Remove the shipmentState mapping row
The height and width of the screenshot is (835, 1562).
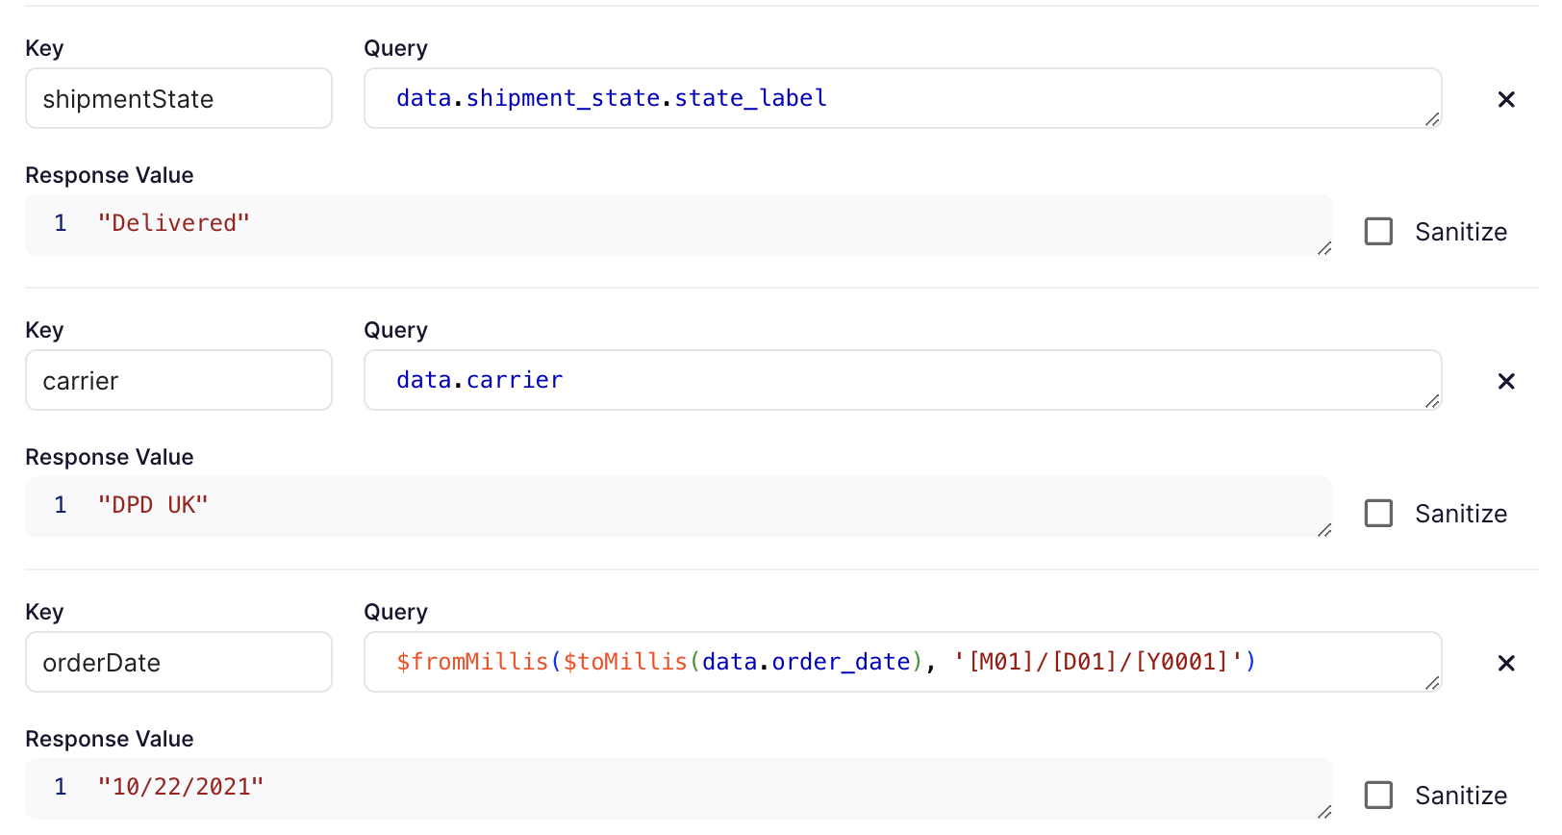(1506, 99)
